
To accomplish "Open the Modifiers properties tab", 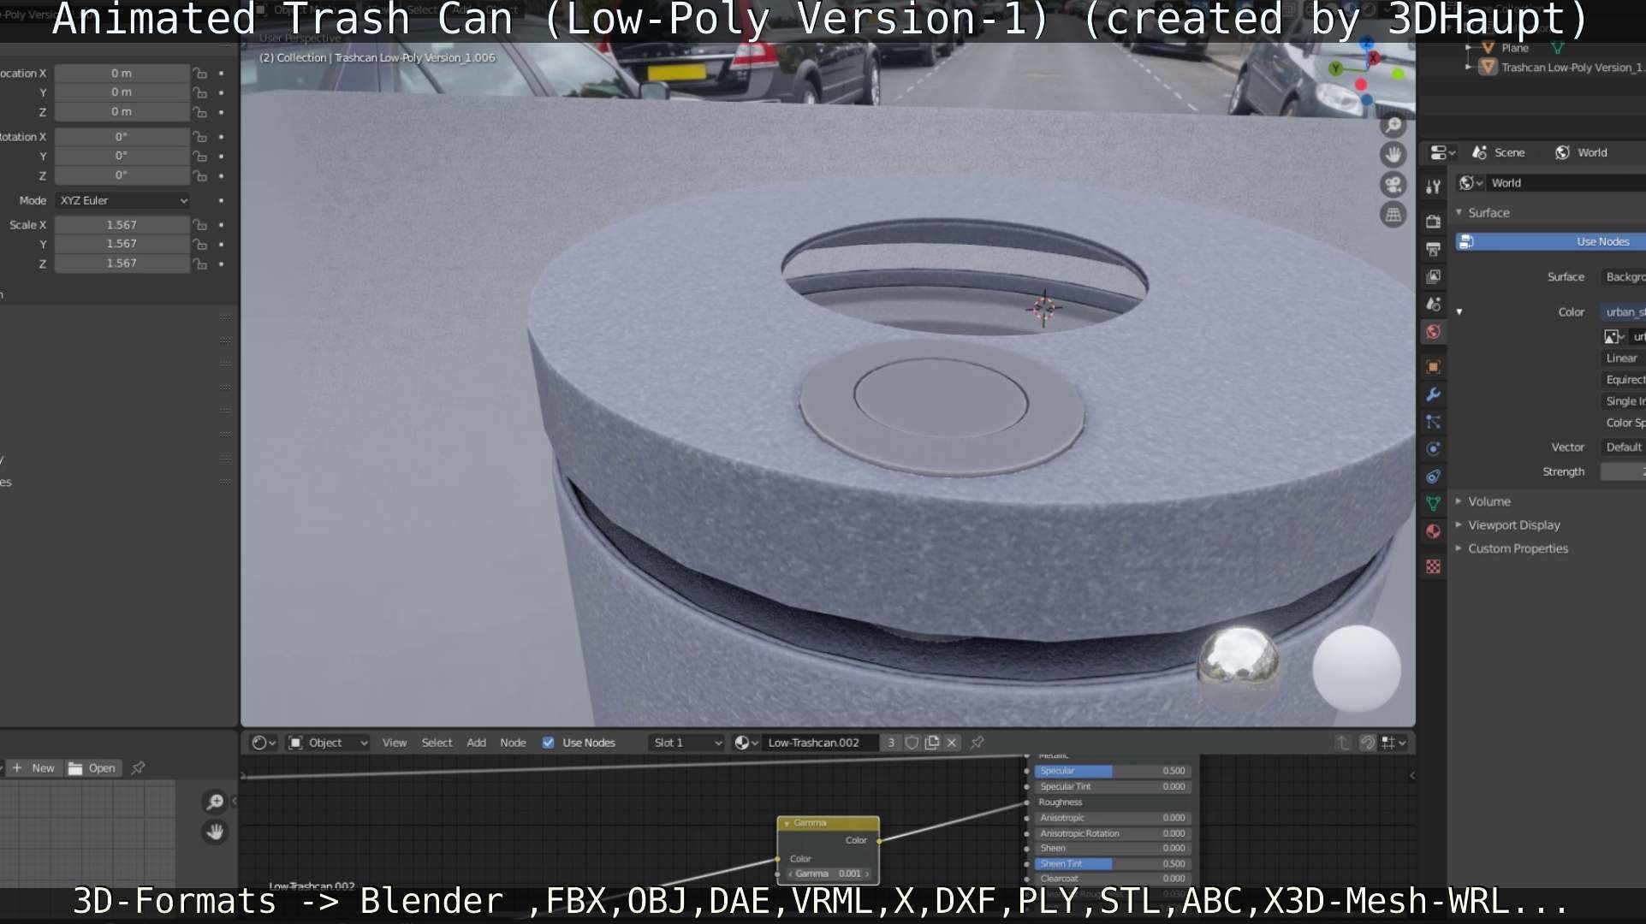I will pos(1433,394).
